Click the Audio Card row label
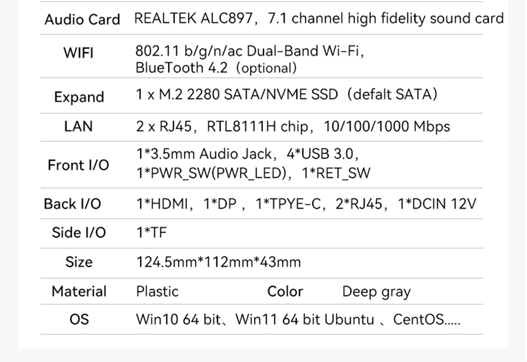Screen dimensions: 527x362 82,19
